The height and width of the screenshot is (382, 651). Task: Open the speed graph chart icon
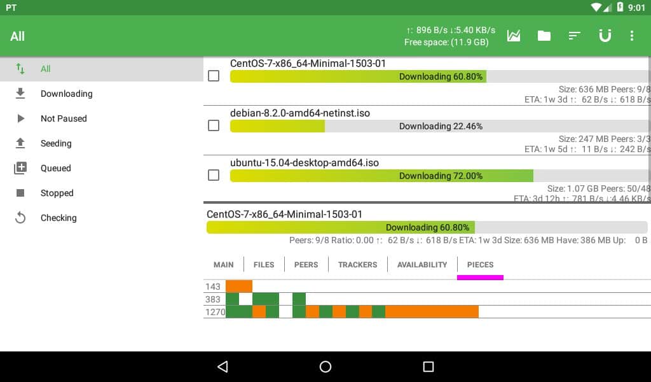point(514,36)
